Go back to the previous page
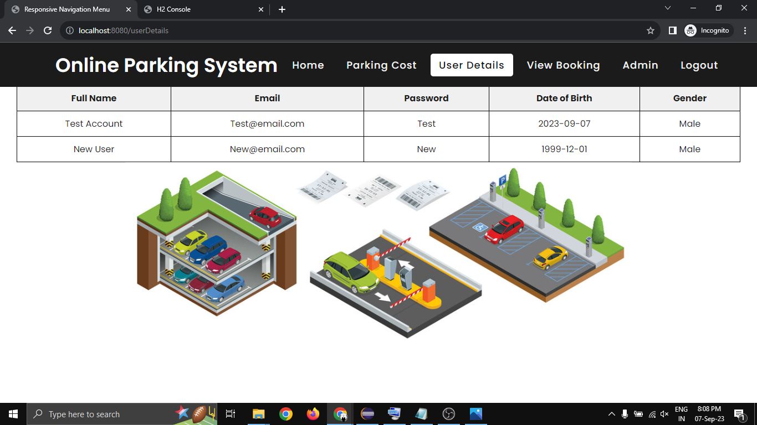Image resolution: width=757 pixels, height=425 pixels. 12,30
